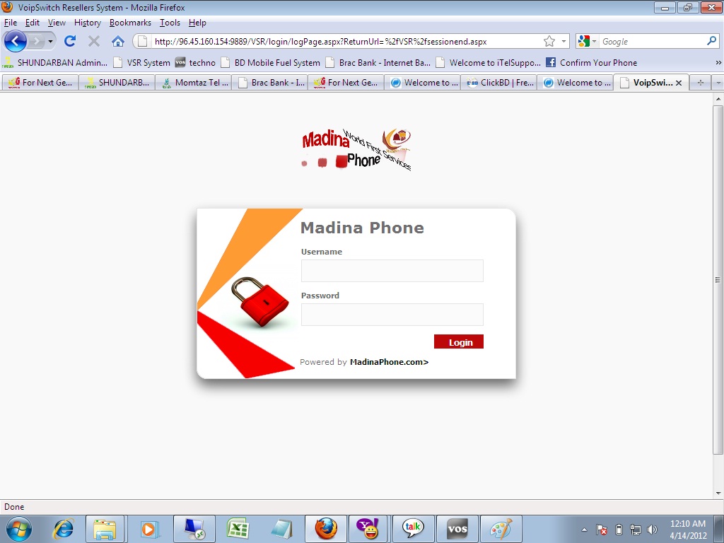Open the Windows Start menu

tap(19, 529)
